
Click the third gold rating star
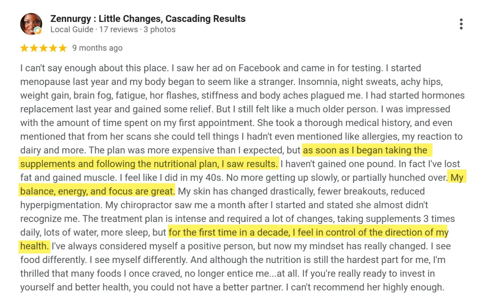click(44, 48)
